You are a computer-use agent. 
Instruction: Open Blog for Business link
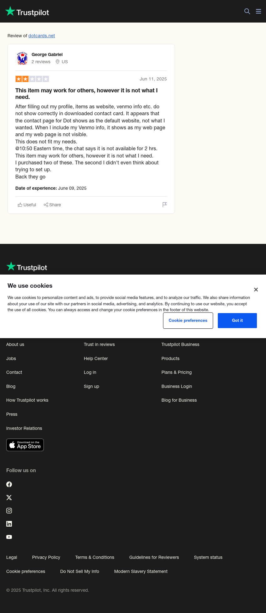tap(179, 400)
